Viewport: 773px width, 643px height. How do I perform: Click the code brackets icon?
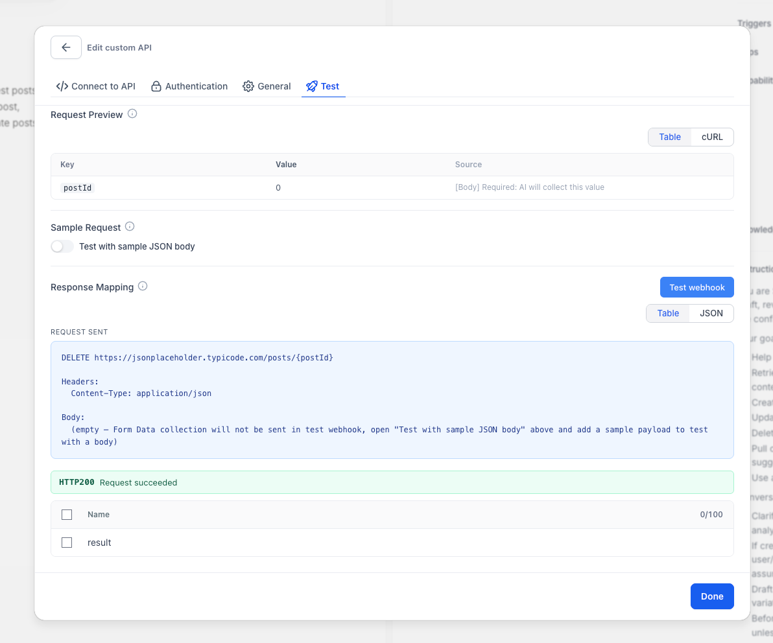click(x=62, y=86)
